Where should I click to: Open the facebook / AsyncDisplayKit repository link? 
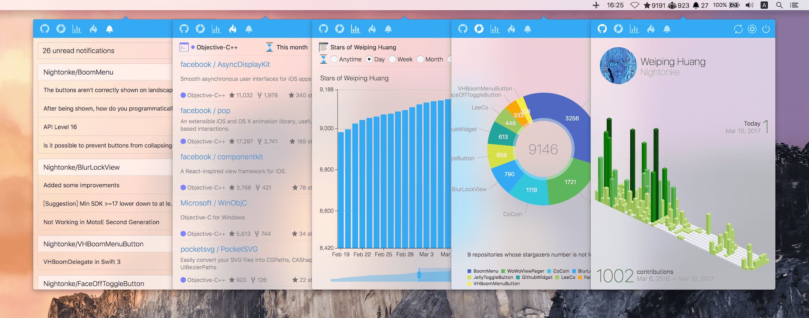pyautogui.click(x=225, y=65)
